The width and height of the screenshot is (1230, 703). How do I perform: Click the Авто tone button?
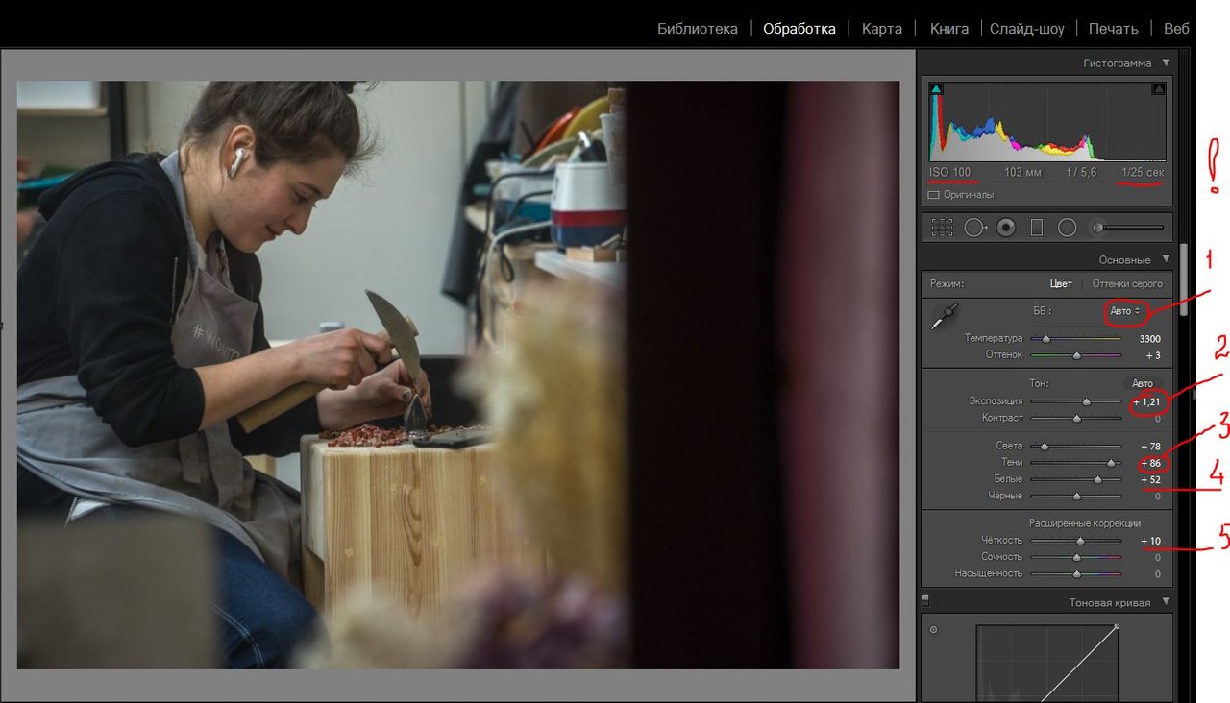pos(1142,383)
